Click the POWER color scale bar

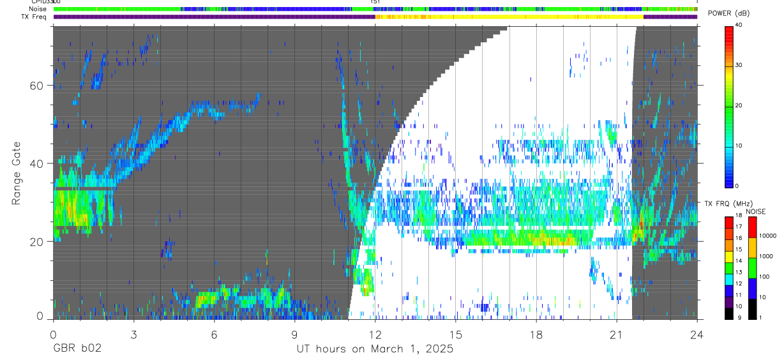[x=728, y=106]
